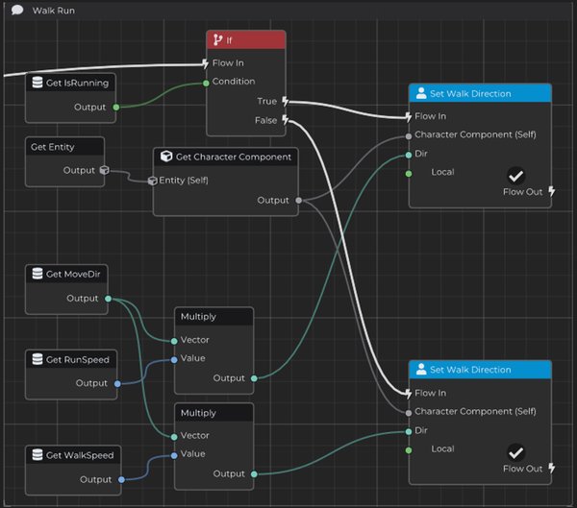Click the person icon on lower Set Walk Direction
Screen dimensions: 577x508
coord(421,370)
